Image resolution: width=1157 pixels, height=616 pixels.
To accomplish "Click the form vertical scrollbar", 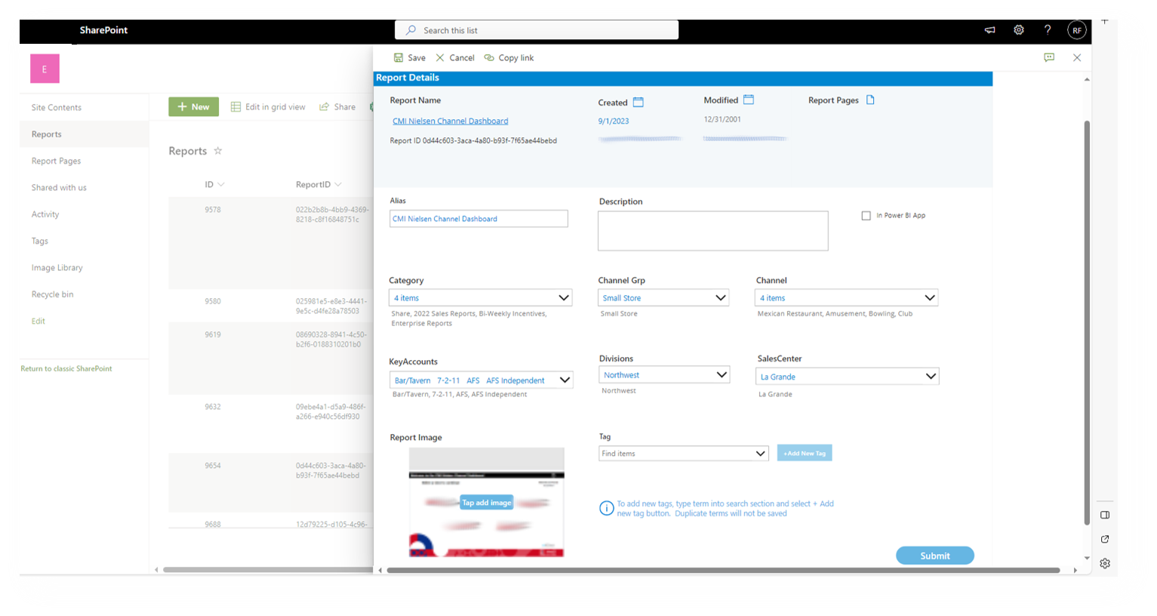I will (1087, 322).
